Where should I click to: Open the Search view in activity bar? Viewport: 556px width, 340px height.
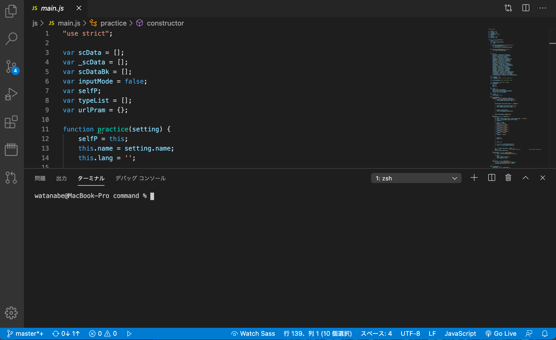tap(11, 39)
